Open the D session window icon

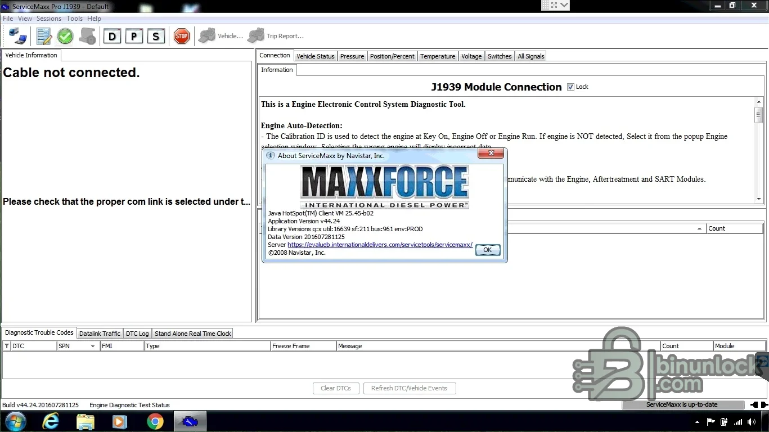112,37
